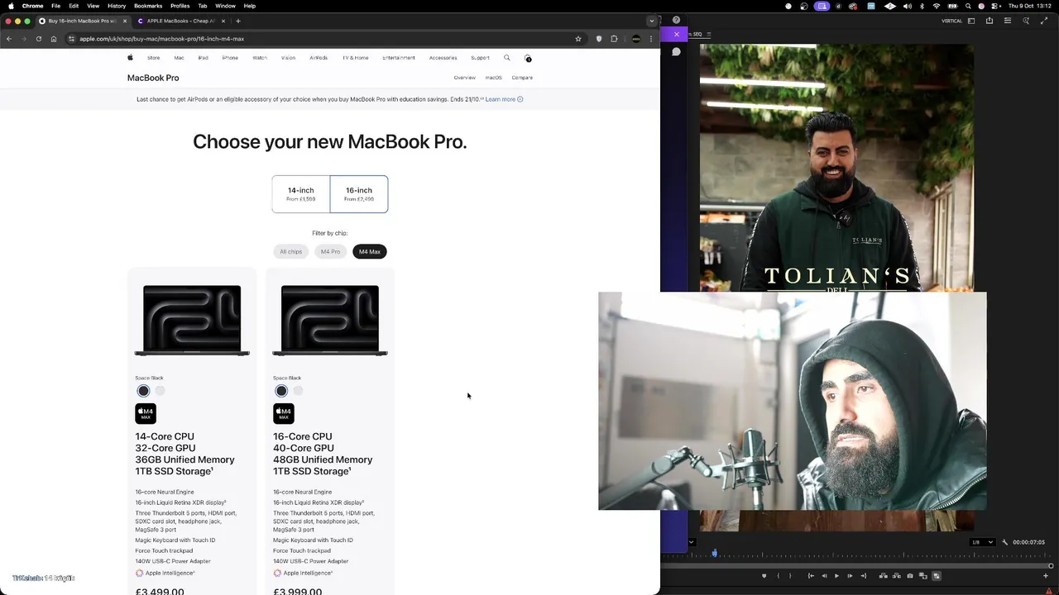
Task: Close the Buy 16-inch MacBook Pro tab
Action: pyautogui.click(x=125, y=21)
